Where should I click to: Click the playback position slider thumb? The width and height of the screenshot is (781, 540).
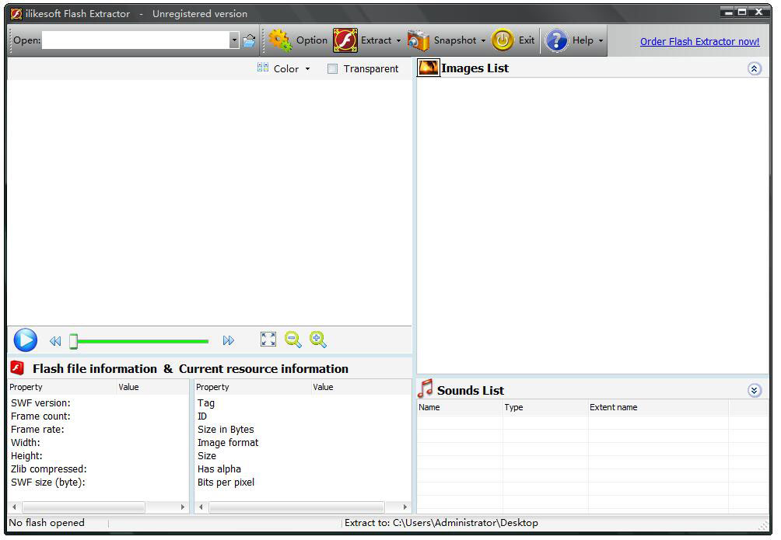(x=73, y=341)
